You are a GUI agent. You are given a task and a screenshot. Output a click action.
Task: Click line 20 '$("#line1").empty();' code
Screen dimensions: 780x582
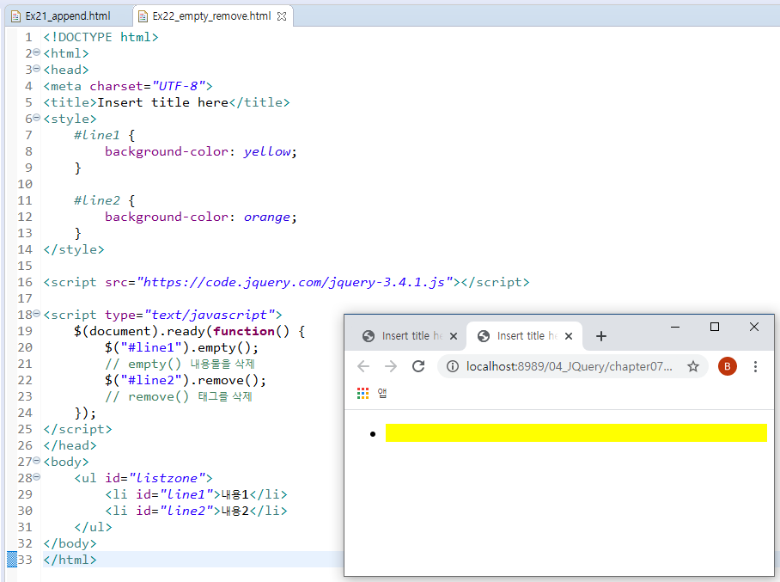[181, 347]
